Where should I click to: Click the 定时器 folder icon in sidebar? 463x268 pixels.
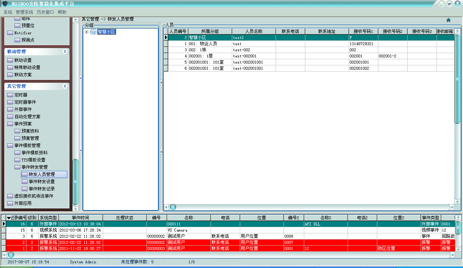coord(10,95)
